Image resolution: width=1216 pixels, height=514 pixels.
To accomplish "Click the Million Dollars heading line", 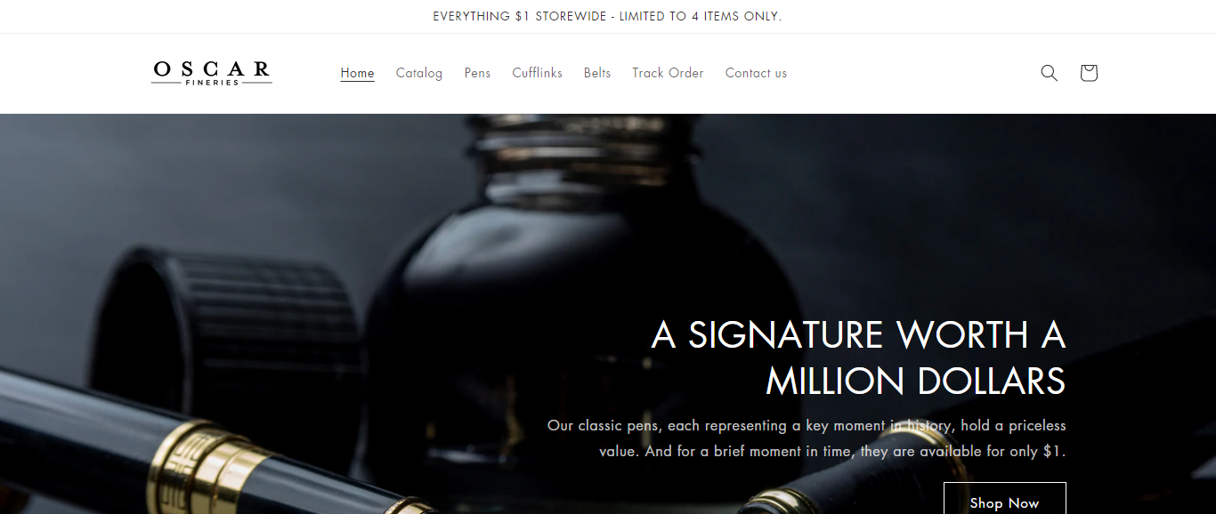I will coord(915,381).
